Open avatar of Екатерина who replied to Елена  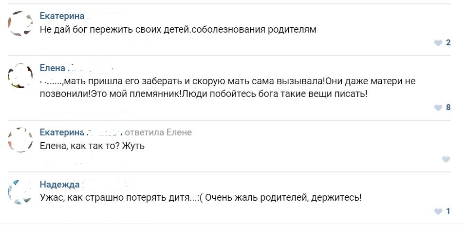[x=20, y=140]
